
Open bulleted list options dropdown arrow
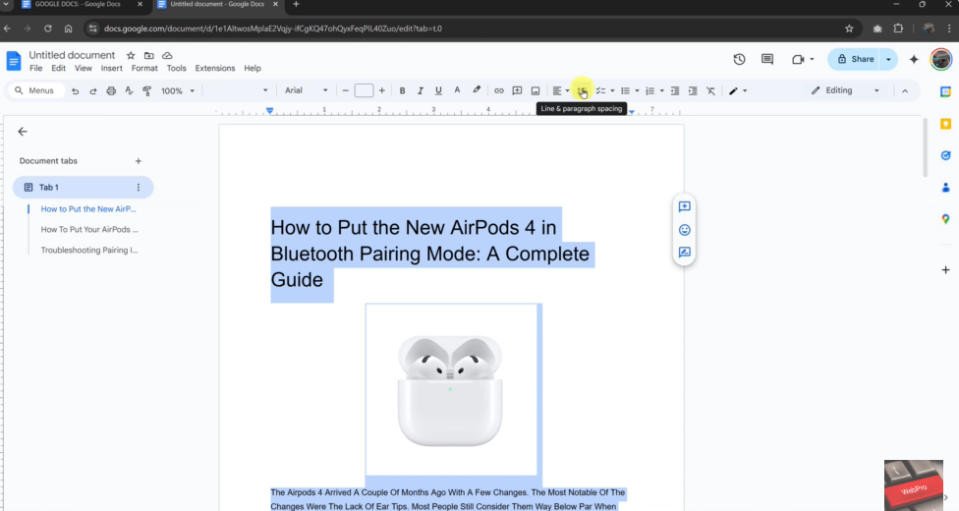pyautogui.click(x=637, y=90)
